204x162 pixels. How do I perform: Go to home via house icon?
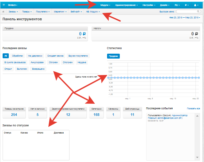coord(3,12)
